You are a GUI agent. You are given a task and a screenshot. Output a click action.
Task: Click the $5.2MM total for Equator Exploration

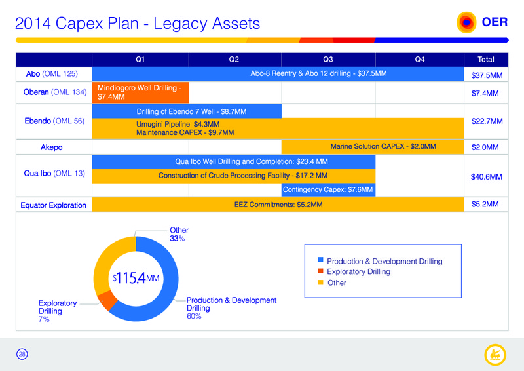[485, 204]
